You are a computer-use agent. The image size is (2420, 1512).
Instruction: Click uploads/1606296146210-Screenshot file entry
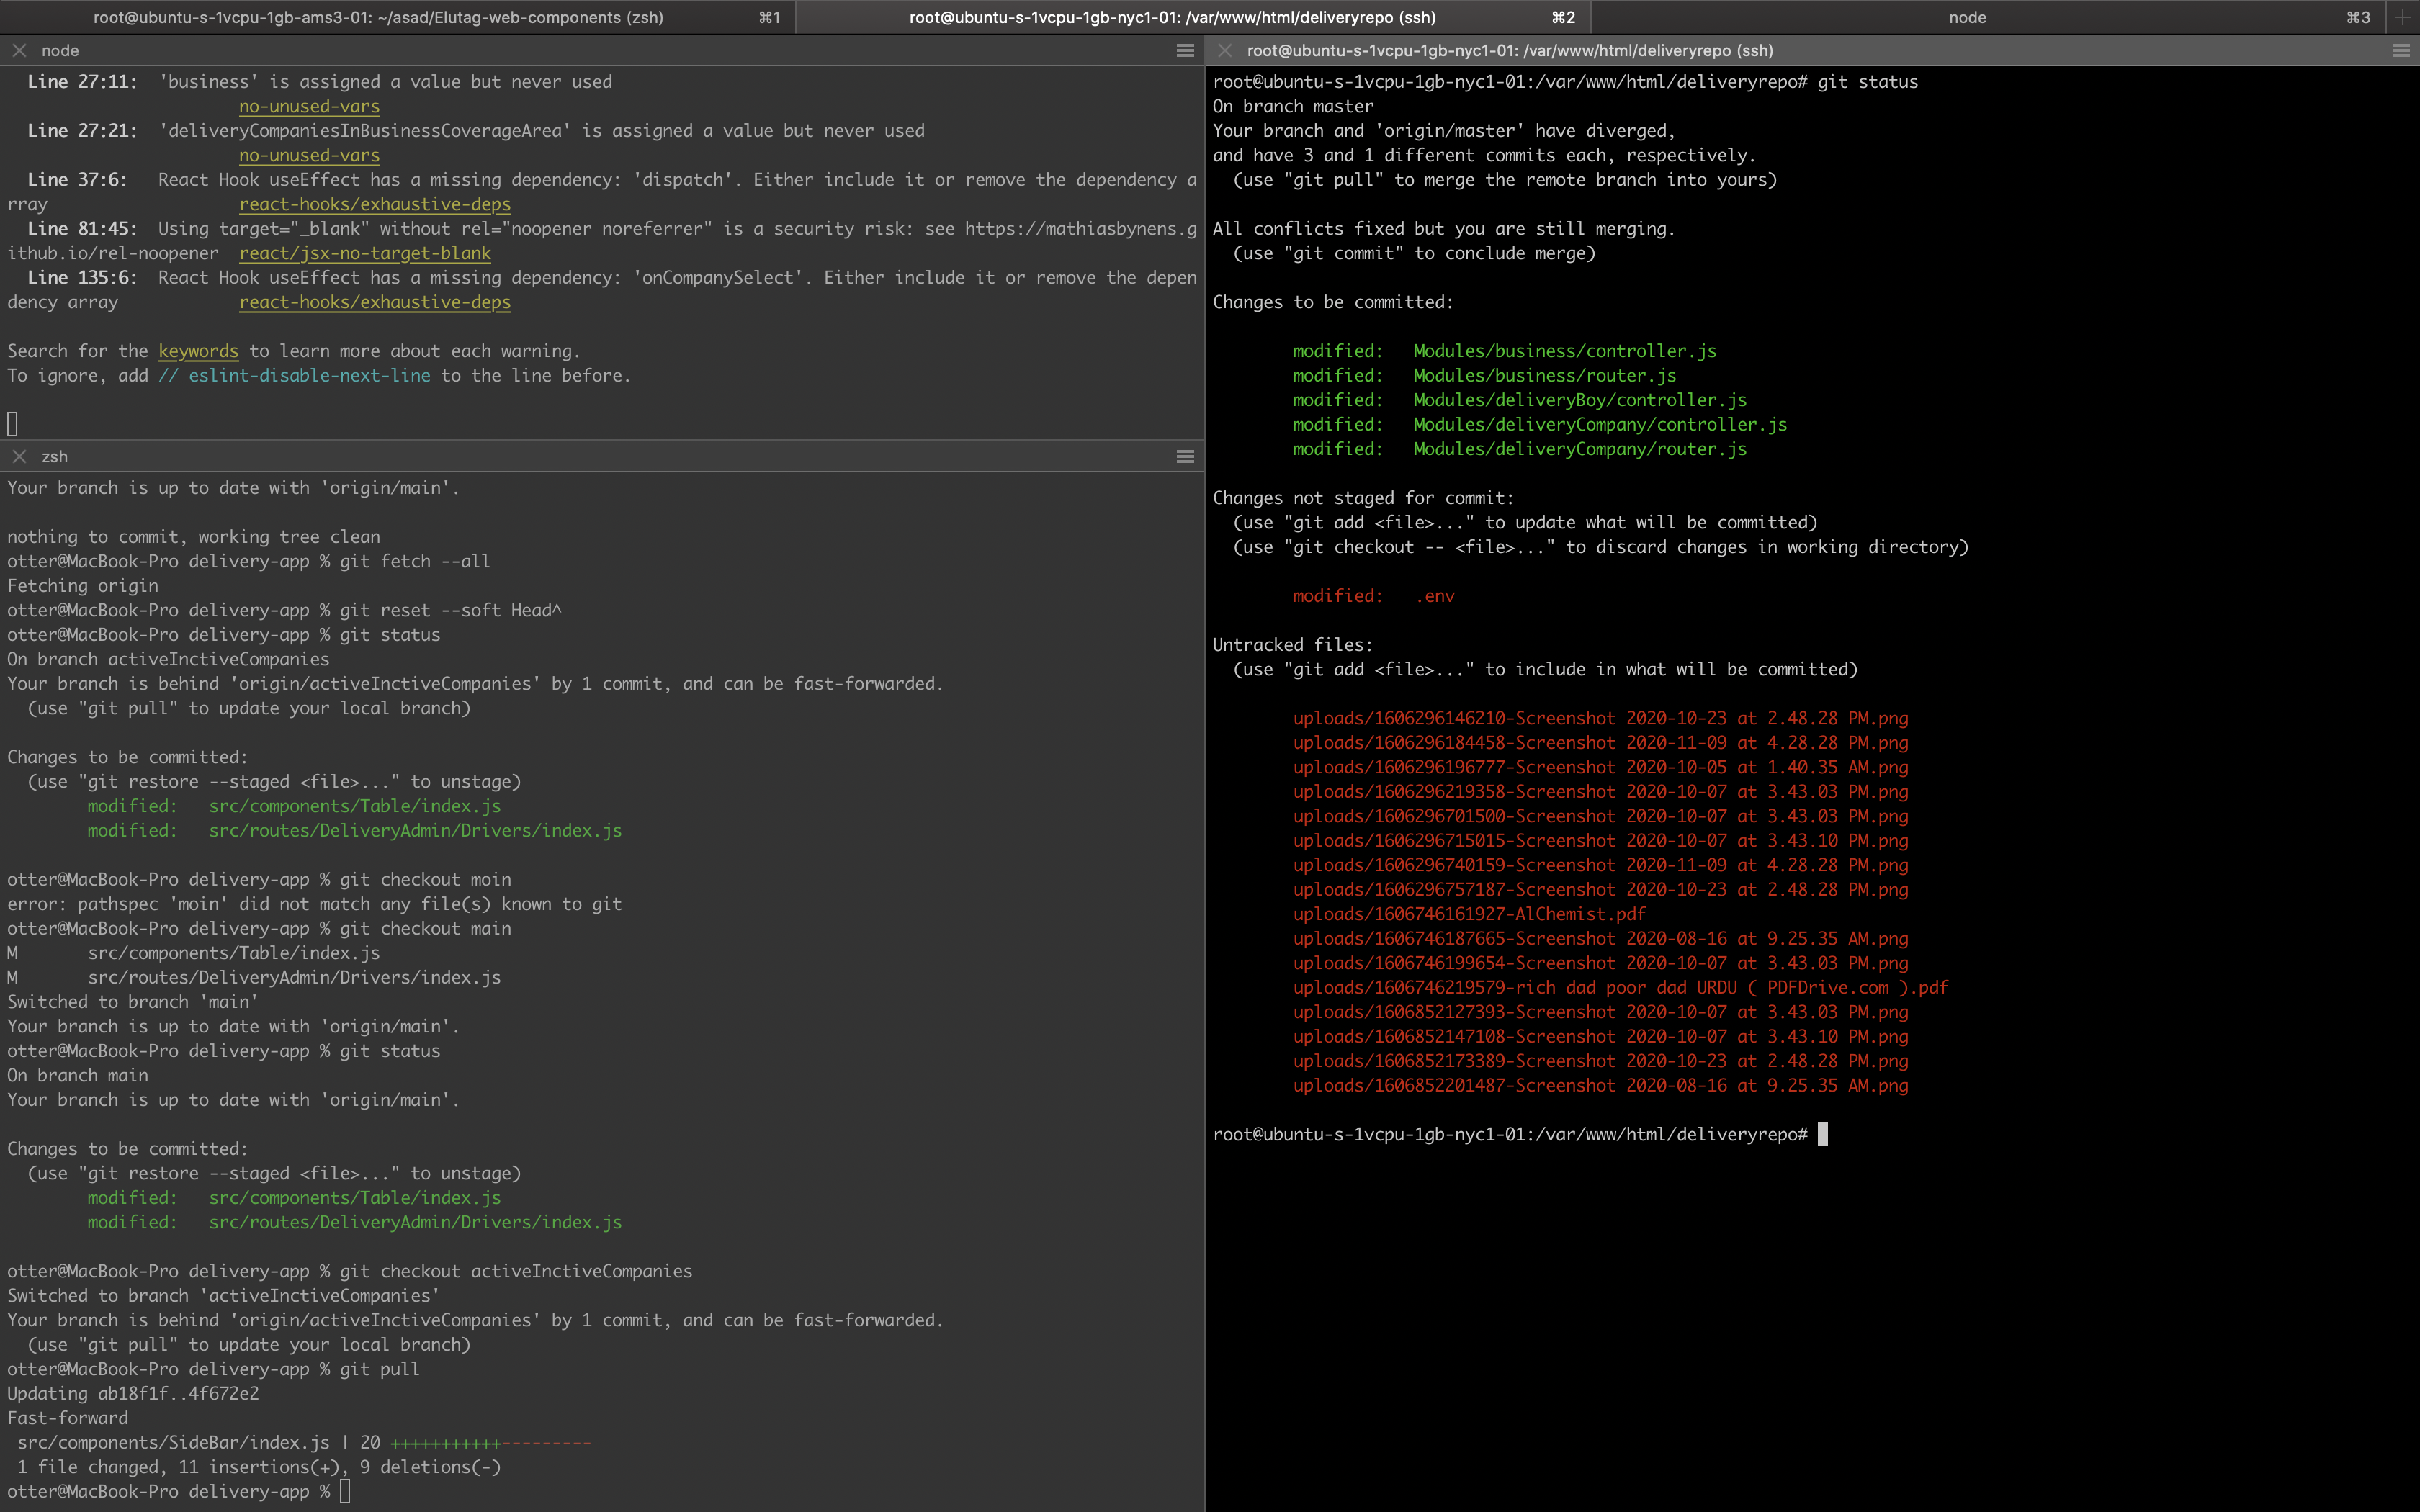click(x=1600, y=718)
